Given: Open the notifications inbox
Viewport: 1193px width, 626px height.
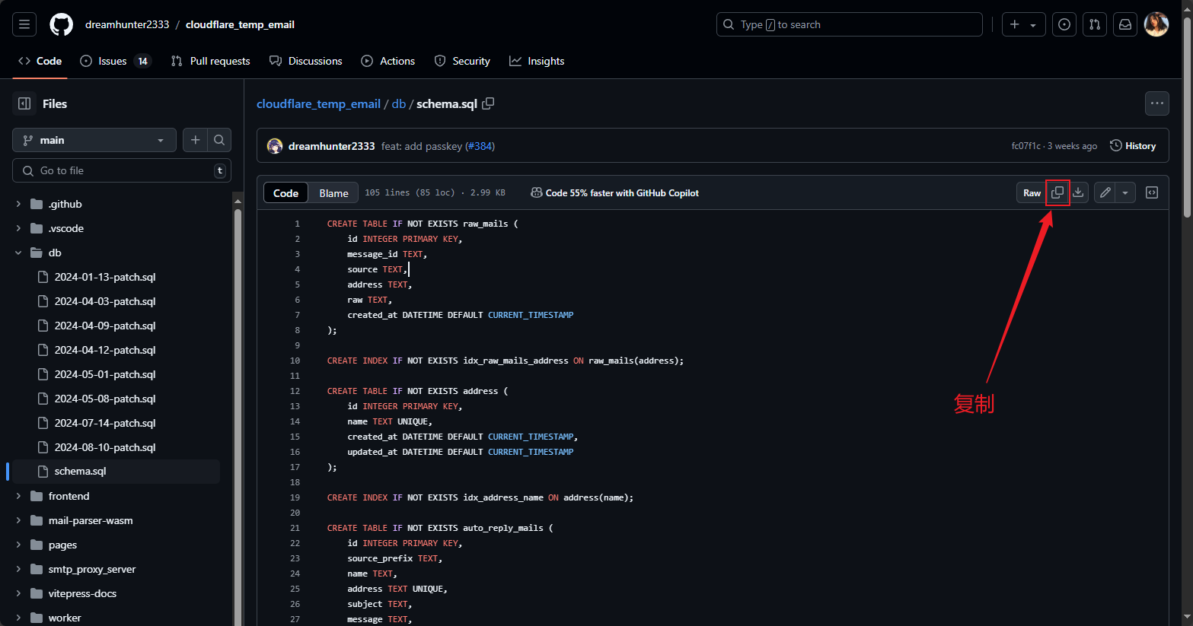Looking at the screenshot, I should coord(1124,24).
